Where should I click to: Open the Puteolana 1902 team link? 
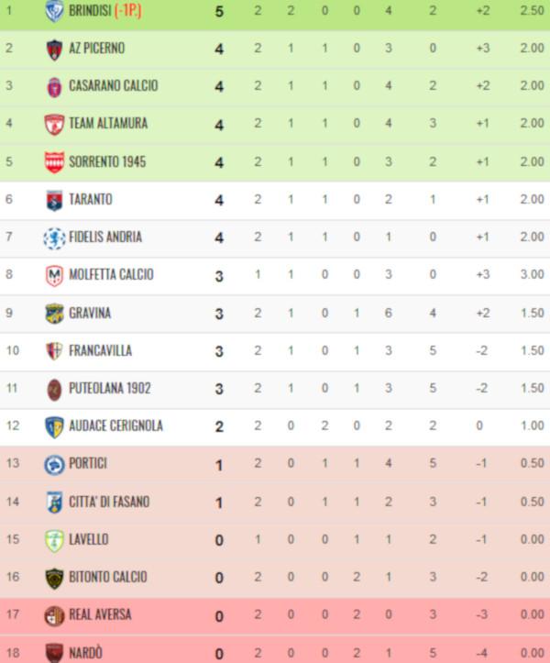point(110,388)
